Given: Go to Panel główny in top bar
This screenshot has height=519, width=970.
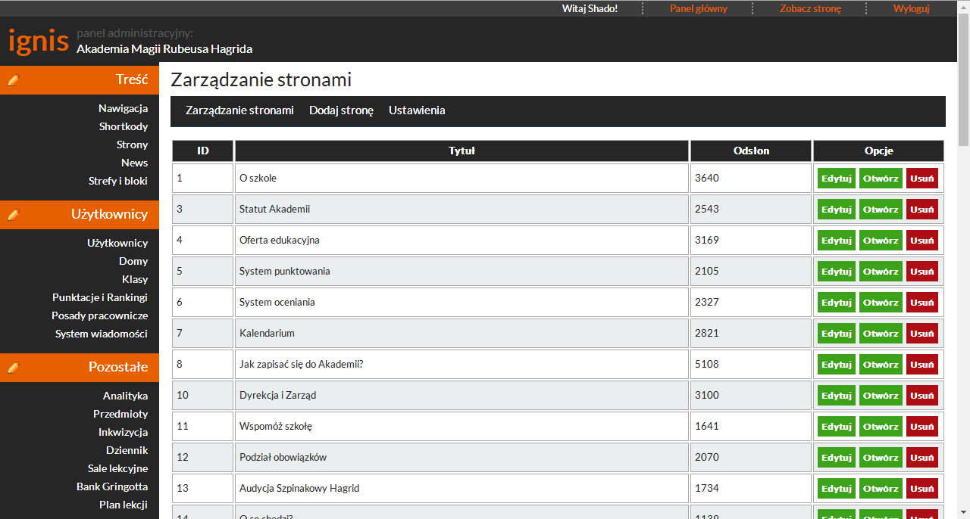Looking at the screenshot, I should coord(698,8).
